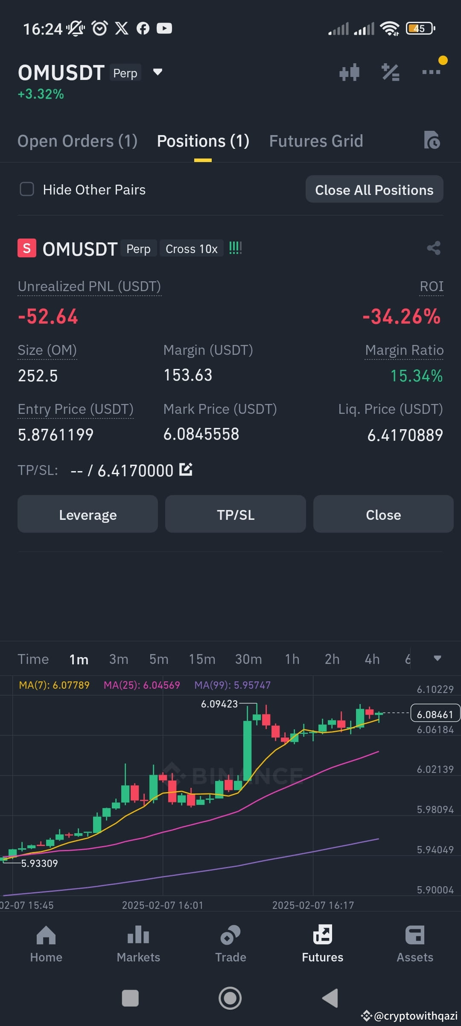Image resolution: width=461 pixels, height=1026 pixels.
Task: Tap the Facebook notification icon
Action: [x=143, y=29]
